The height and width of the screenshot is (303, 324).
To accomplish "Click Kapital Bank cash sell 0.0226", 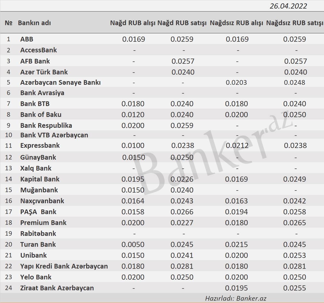I will point(182,179).
